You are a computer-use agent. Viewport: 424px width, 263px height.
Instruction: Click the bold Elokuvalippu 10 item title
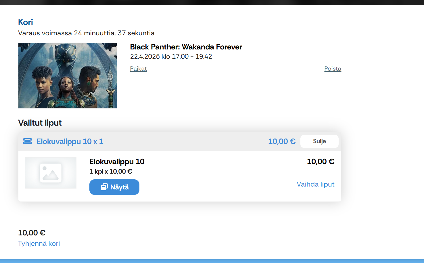tap(117, 162)
